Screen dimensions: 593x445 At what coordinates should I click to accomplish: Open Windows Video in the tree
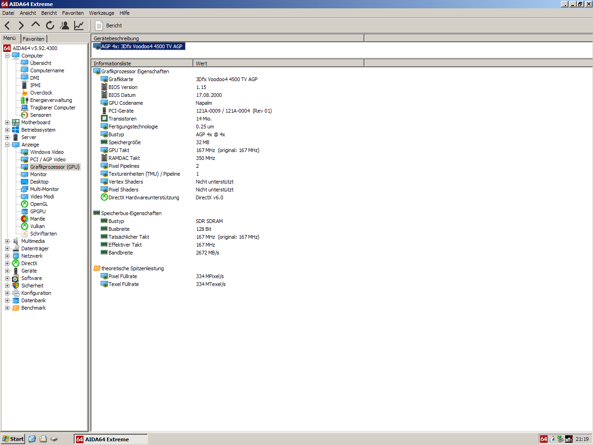tap(47, 152)
